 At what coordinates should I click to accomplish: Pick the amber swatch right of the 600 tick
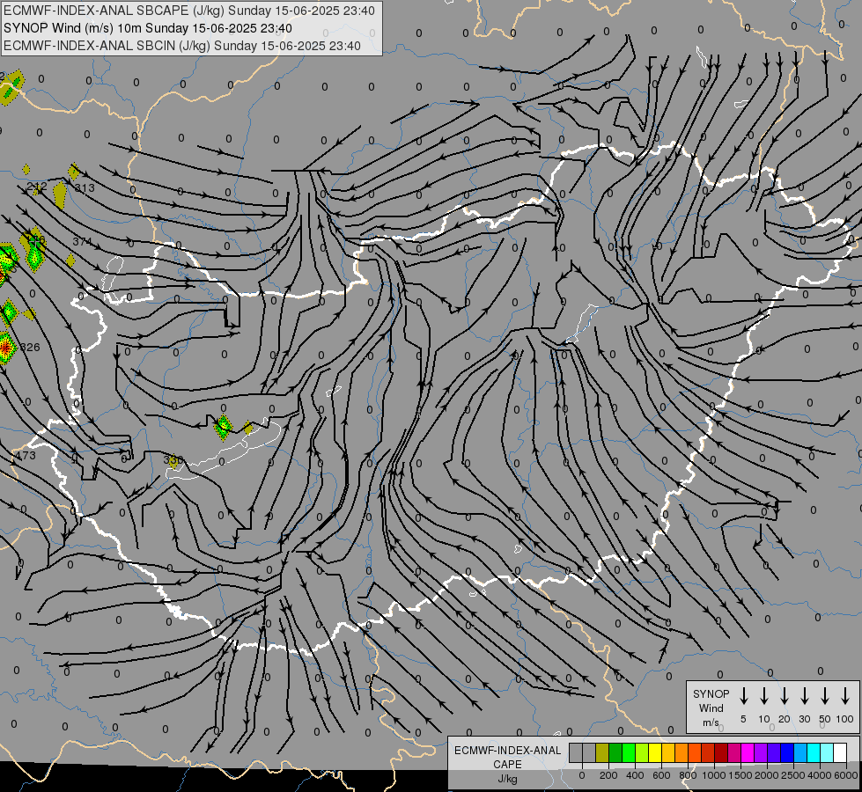(668, 752)
